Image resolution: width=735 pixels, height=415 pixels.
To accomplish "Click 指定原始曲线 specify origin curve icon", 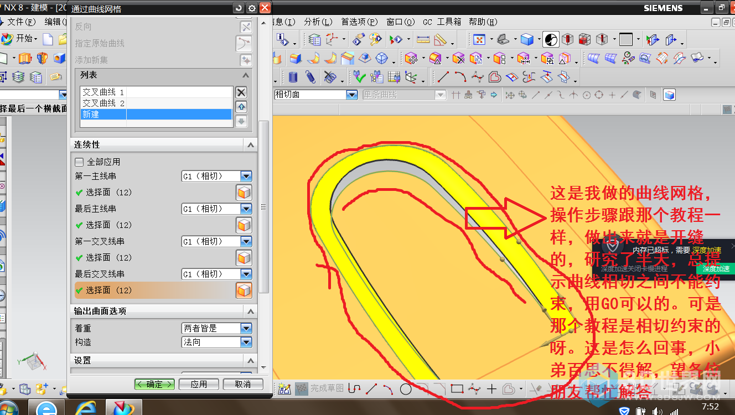I will click(244, 43).
